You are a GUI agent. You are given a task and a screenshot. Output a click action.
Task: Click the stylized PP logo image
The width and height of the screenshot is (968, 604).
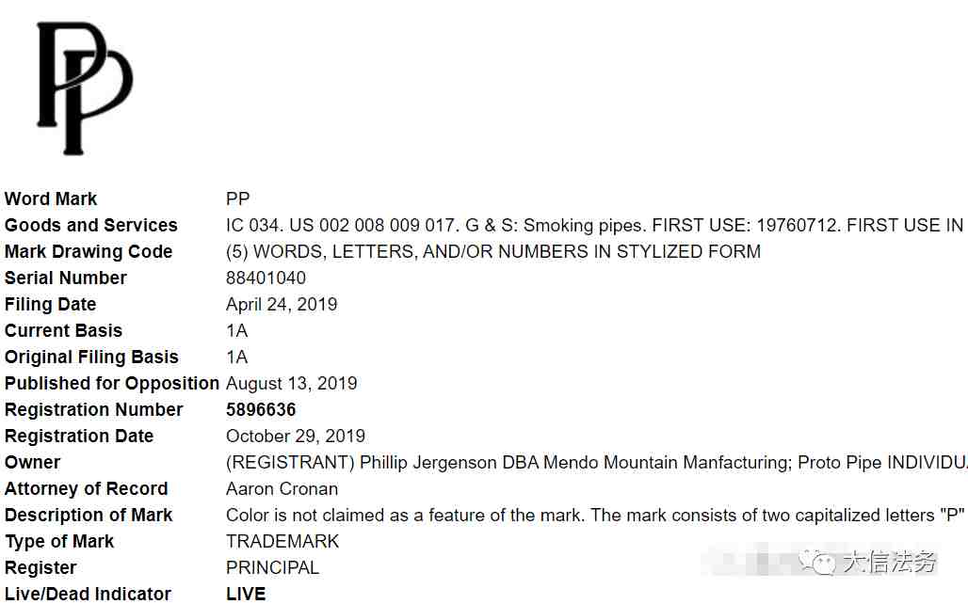click(x=85, y=88)
